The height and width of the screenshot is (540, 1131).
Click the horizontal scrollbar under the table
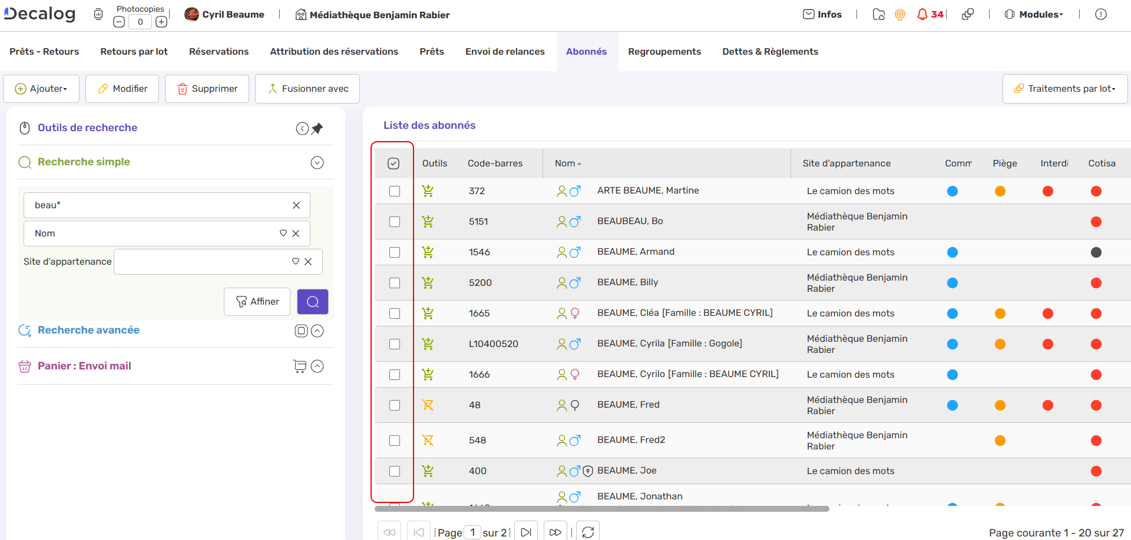coord(601,509)
